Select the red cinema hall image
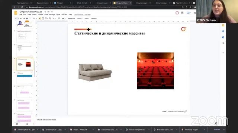 (155, 71)
